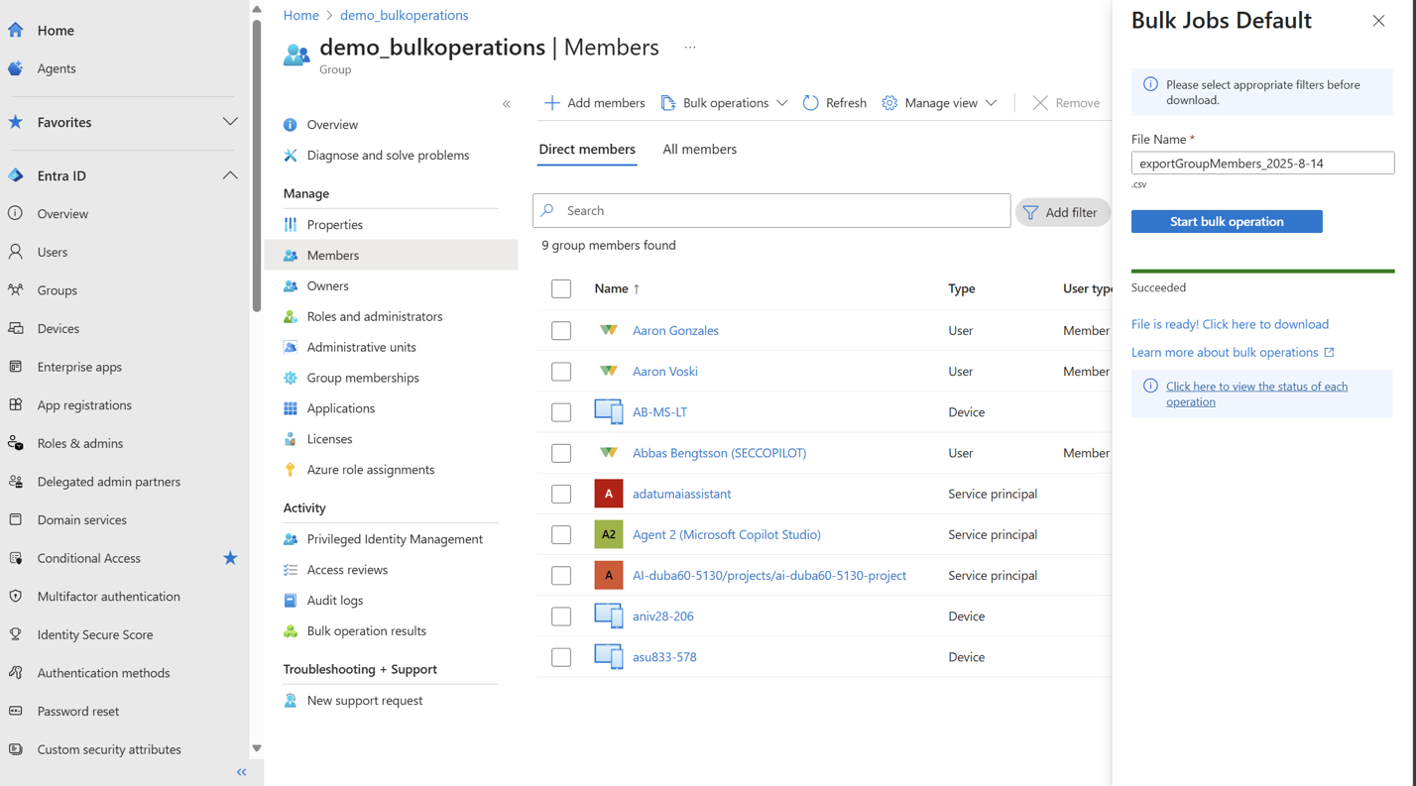The height and width of the screenshot is (786, 1416).
Task: Click the Start bulk operation button
Action: tap(1226, 221)
